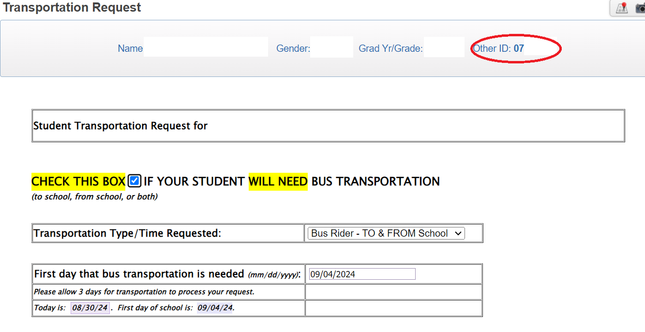Uncheck the bus transportation needed checkbox
Screen dimensions: 645x332
135,181
